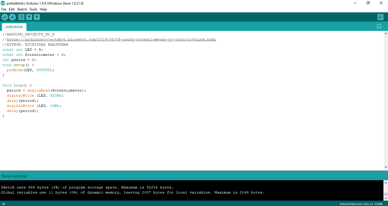Viewport: 388px width, 206px height.
Task: Open the Help menu
Action: click(x=43, y=9)
